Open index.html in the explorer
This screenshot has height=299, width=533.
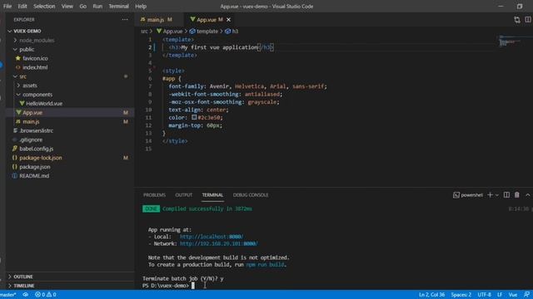[x=35, y=67]
